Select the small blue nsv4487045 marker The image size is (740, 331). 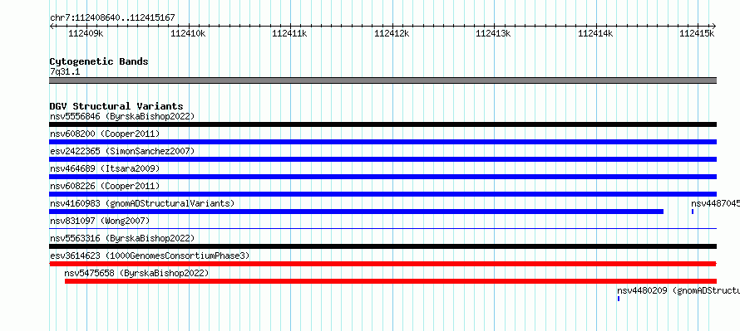pyautogui.click(x=693, y=212)
